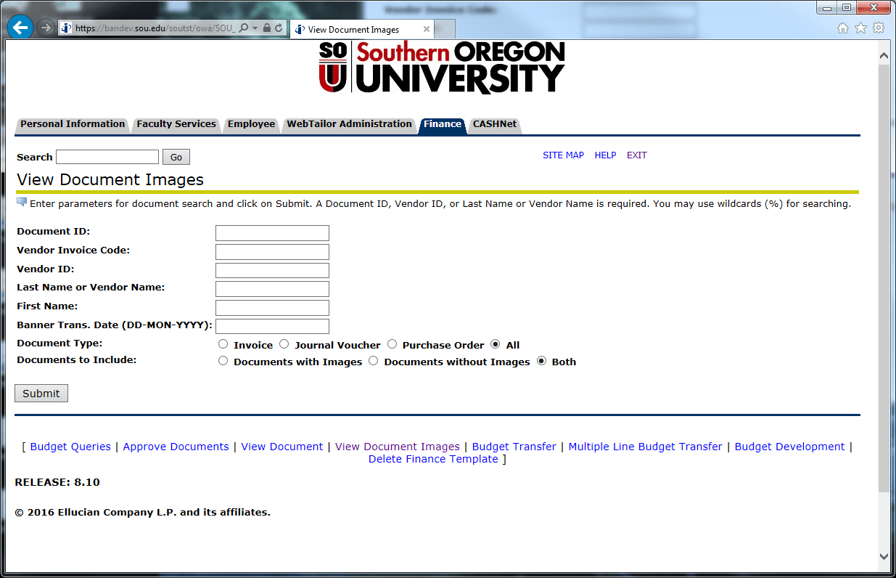Click the Search text field

coord(107,157)
